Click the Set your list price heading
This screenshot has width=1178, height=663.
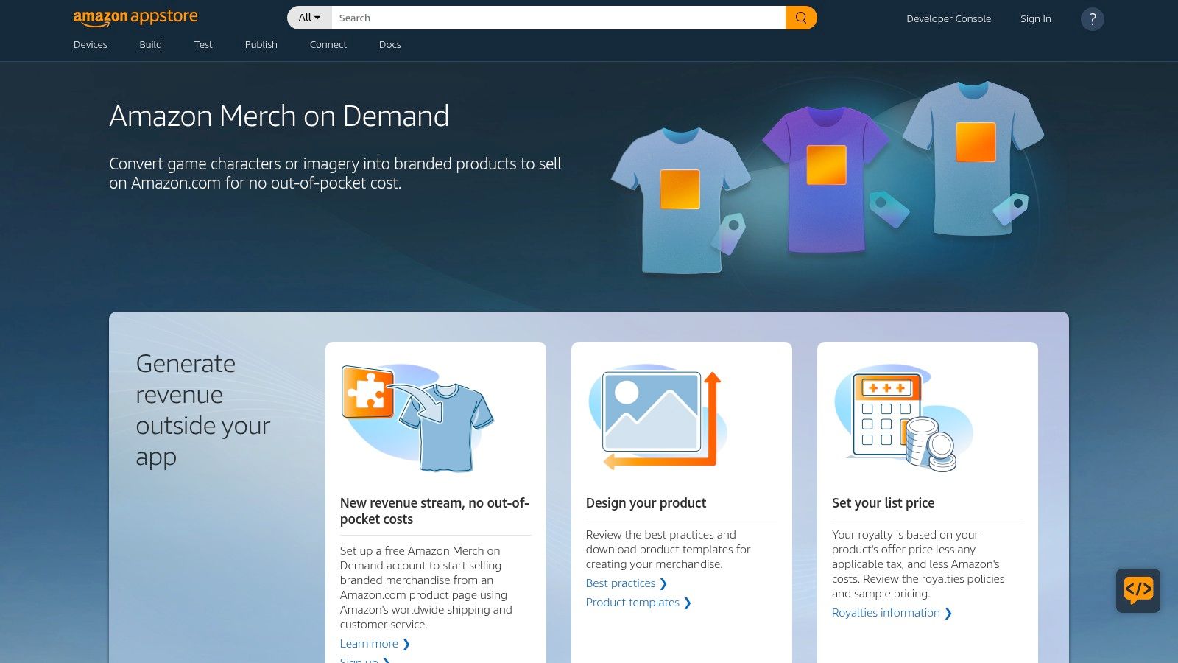tap(883, 503)
